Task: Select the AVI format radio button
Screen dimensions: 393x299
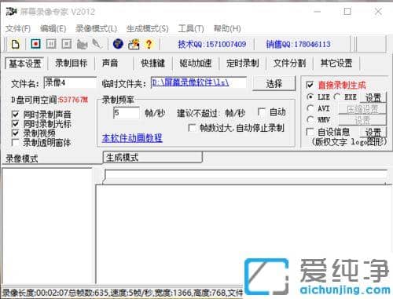Action: 310,108
